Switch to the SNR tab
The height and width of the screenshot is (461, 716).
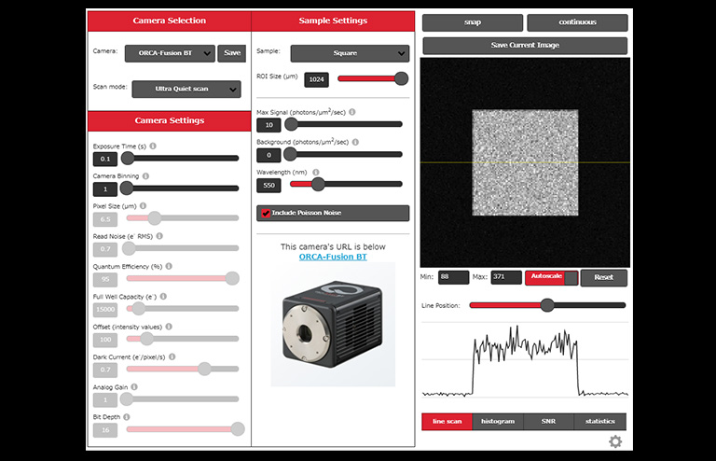click(548, 421)
